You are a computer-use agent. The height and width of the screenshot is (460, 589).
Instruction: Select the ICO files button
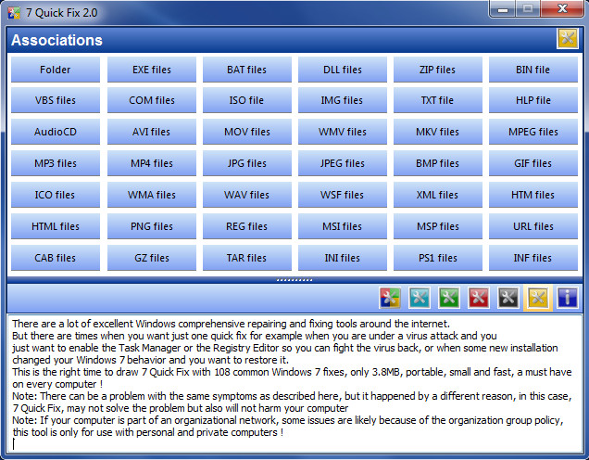[x=56, y=195]
